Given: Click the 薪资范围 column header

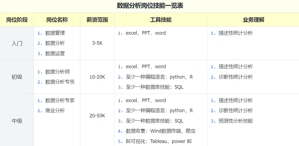Looking at the screenshot, I should click(x=97, y=20).
